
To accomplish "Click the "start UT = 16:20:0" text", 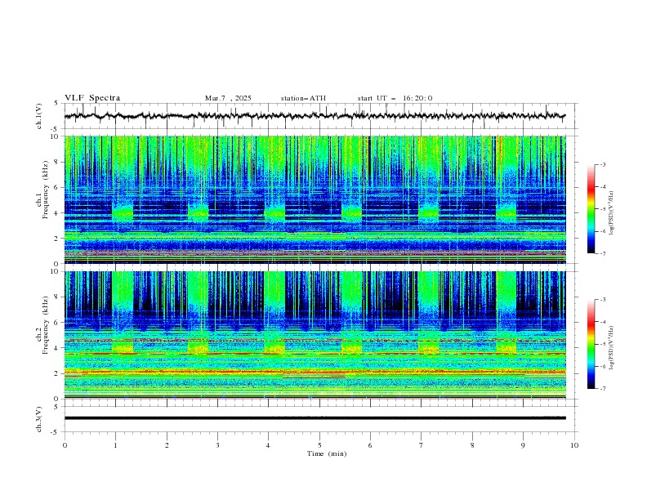I will click(395, 98).
